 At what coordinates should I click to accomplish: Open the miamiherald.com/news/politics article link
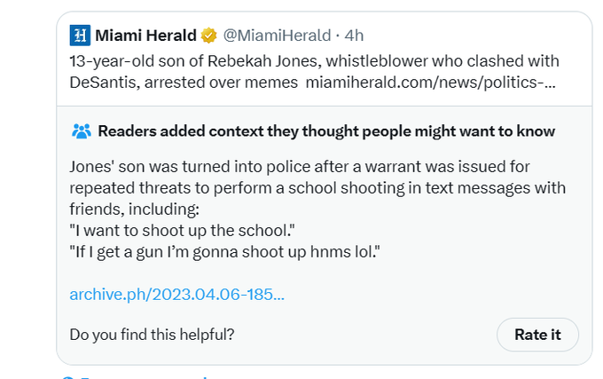tap(431, 83)
